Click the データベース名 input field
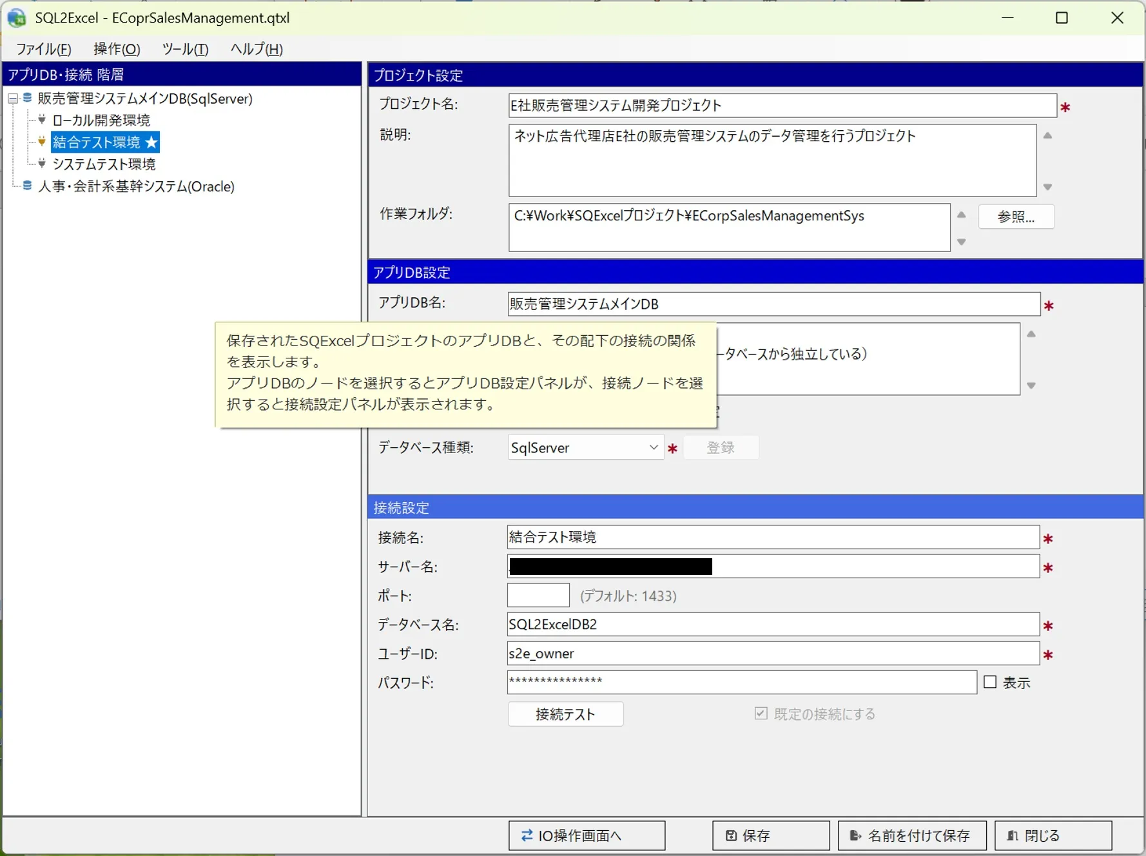The height and width of the screenshot is (856, 1146). point(773,624)
